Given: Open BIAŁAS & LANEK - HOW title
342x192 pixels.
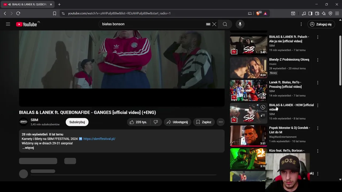Looking at the screenshot, I should (x=291, y=107).
